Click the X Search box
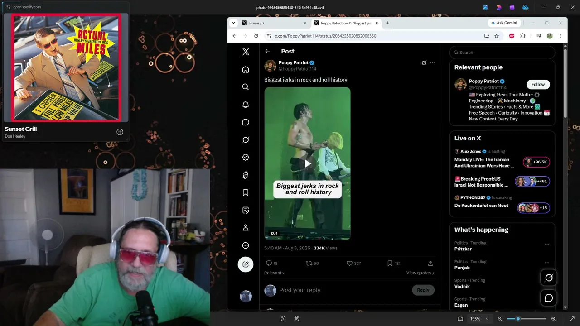Viewport: 580px width, 326px height. [502, 53]
